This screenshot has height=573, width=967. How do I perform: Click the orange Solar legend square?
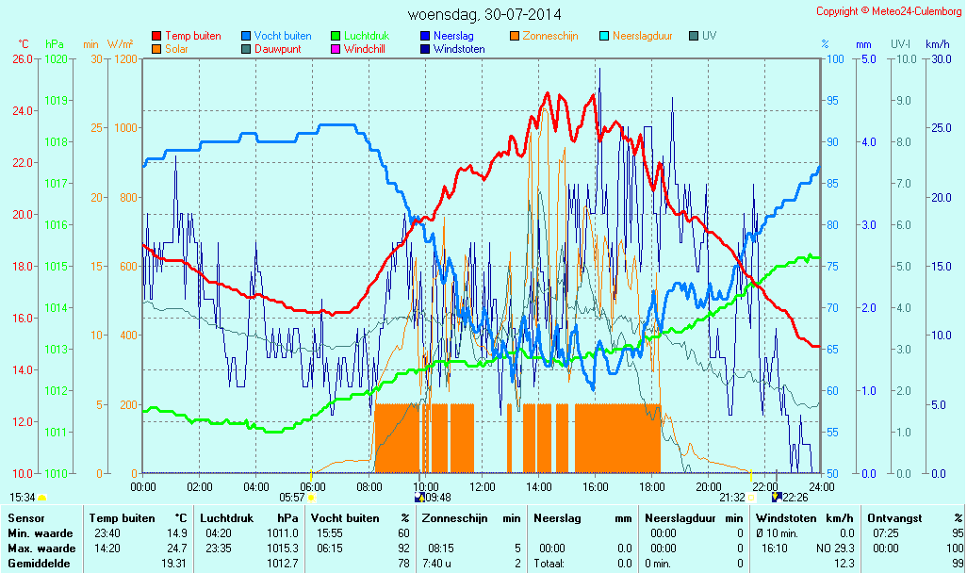(156, 49)
